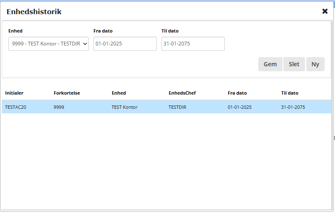The height and width of the screenshot is (213, 335).
Task: Click the 01-01-2025 cell in table row
Action: 239,107
